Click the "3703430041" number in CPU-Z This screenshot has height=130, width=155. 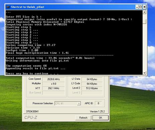coord(32,112)
